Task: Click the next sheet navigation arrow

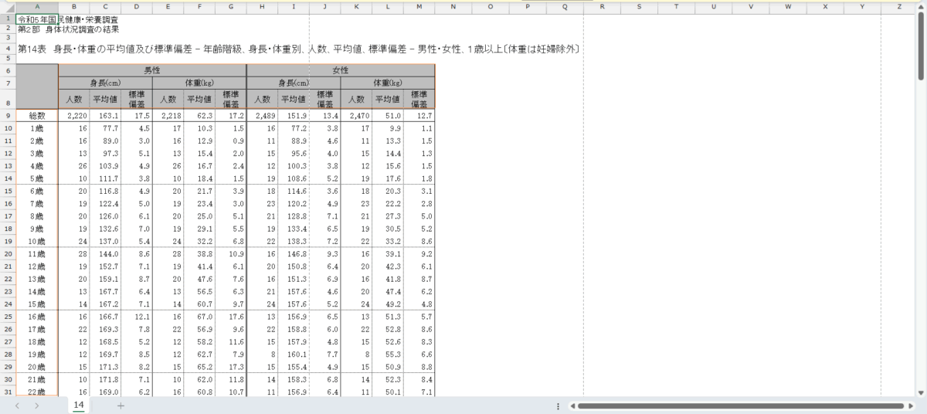Action: pyautogui.click(x=36, y=406)
